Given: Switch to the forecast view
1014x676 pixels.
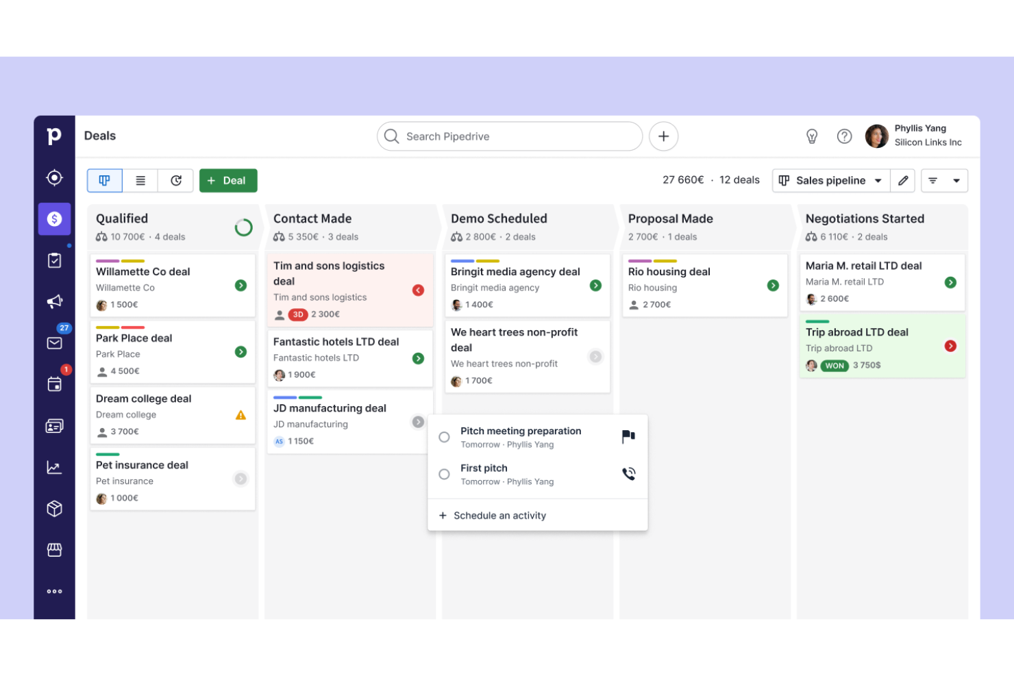Looking at the screenshot, I should click(x=176, y=180).
